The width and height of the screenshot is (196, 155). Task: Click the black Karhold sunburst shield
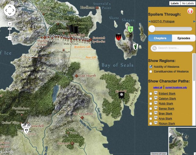point(121,95)
